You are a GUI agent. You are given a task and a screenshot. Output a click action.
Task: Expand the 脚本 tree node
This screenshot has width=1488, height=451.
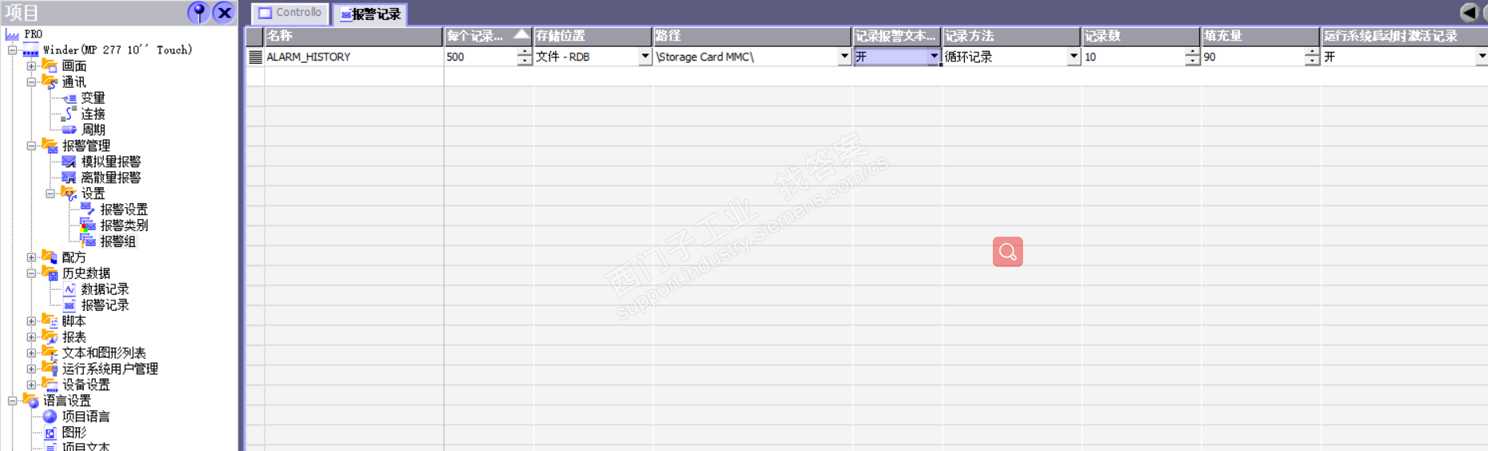pos(31,321)
